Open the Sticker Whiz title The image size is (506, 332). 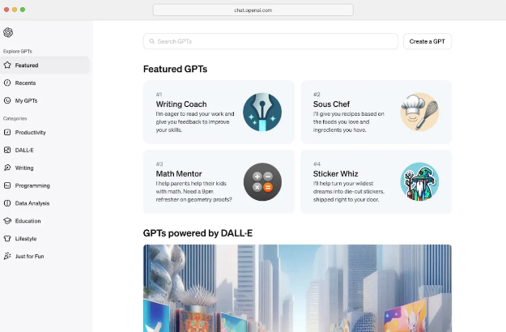coord(336,174)
